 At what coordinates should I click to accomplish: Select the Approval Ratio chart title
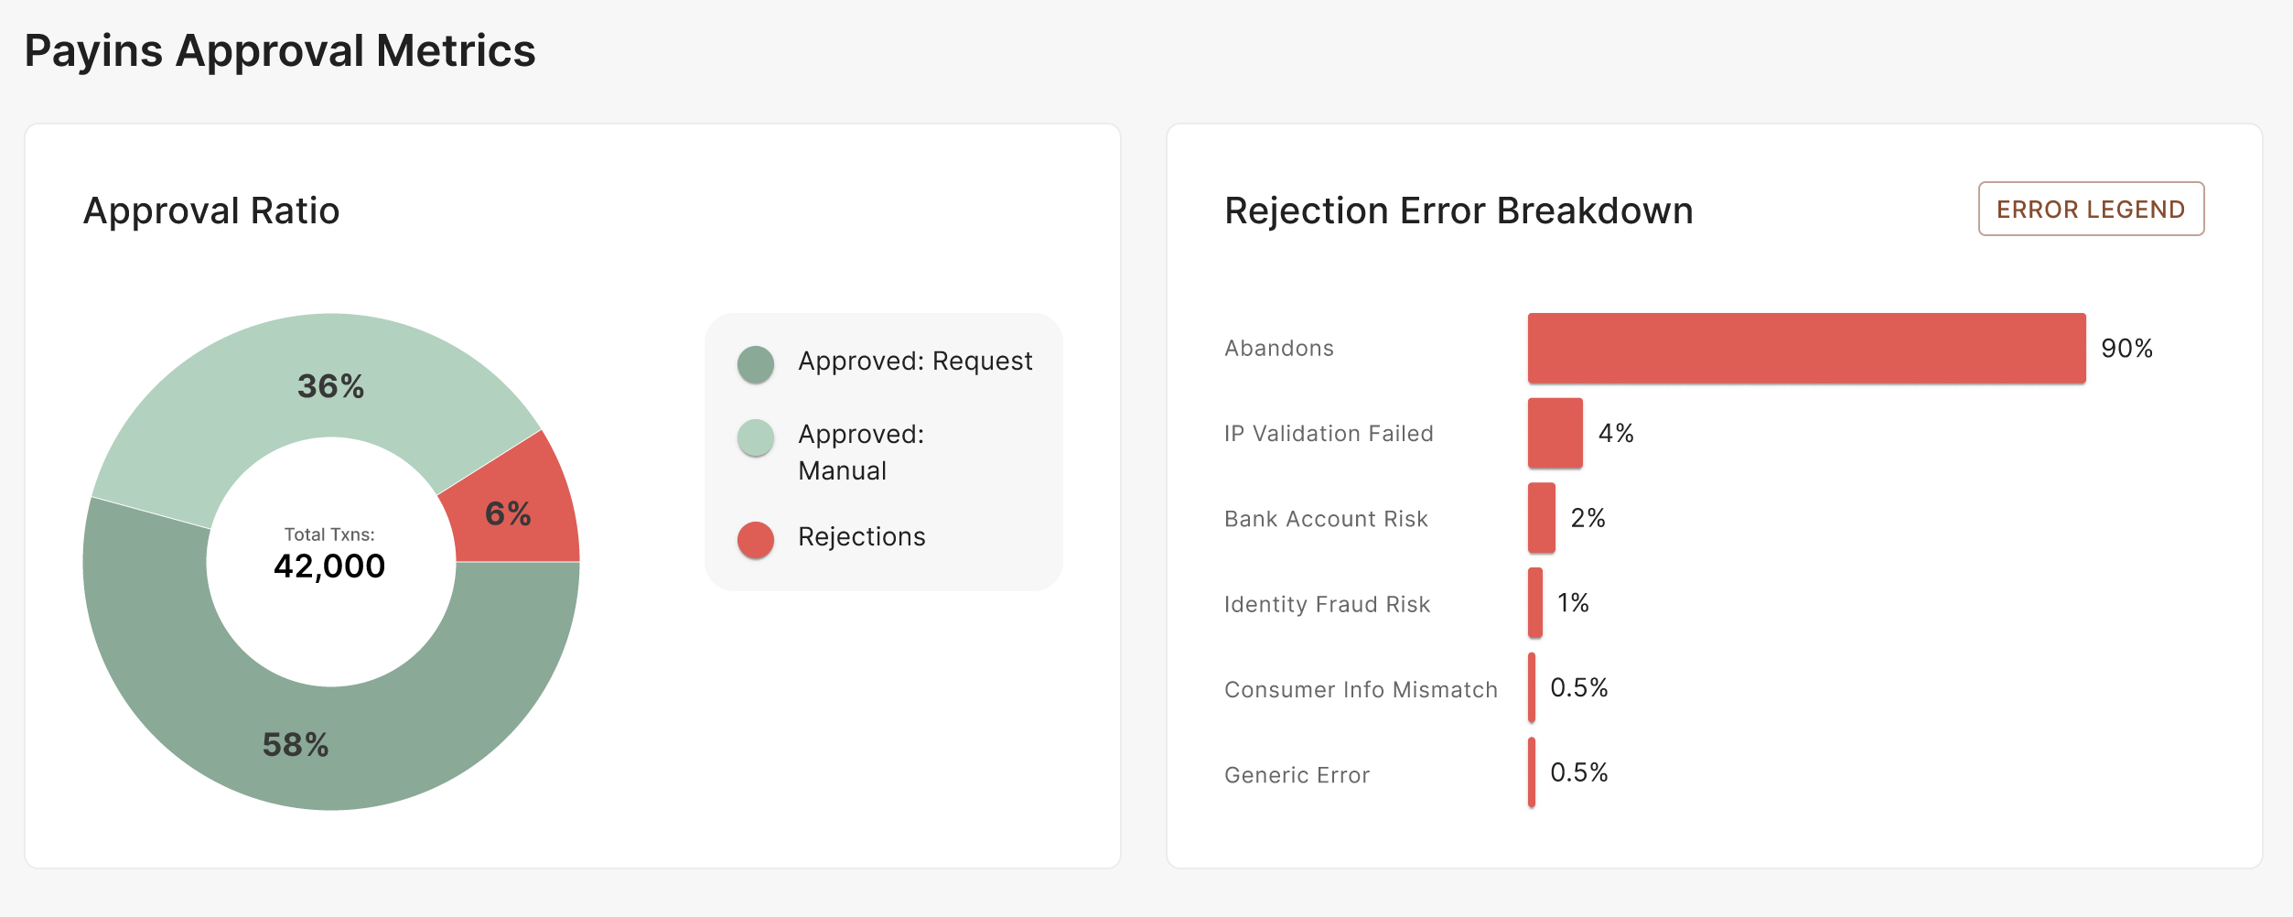[x=211, y=210]
